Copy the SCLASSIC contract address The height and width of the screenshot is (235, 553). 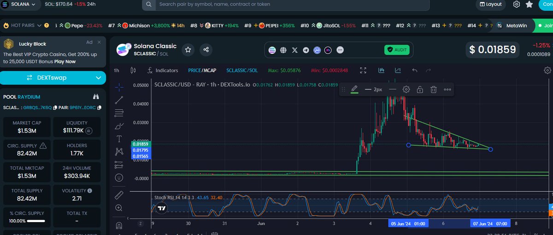55,108
